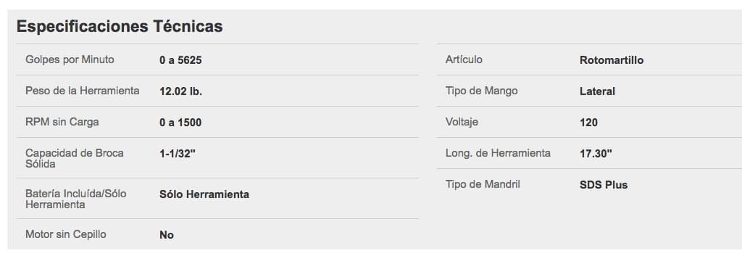Click the Voltaje value 120

[588, 123]
